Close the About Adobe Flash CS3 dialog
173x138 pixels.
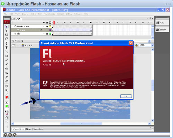[130, 43]
